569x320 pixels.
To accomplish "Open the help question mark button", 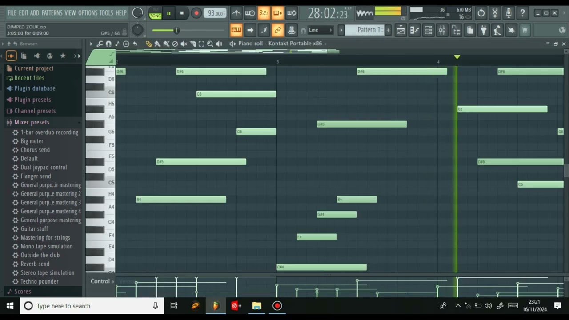I will tap(523, 13).
